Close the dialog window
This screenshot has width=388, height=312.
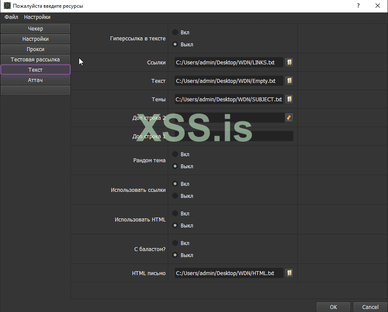click(377, 6)
